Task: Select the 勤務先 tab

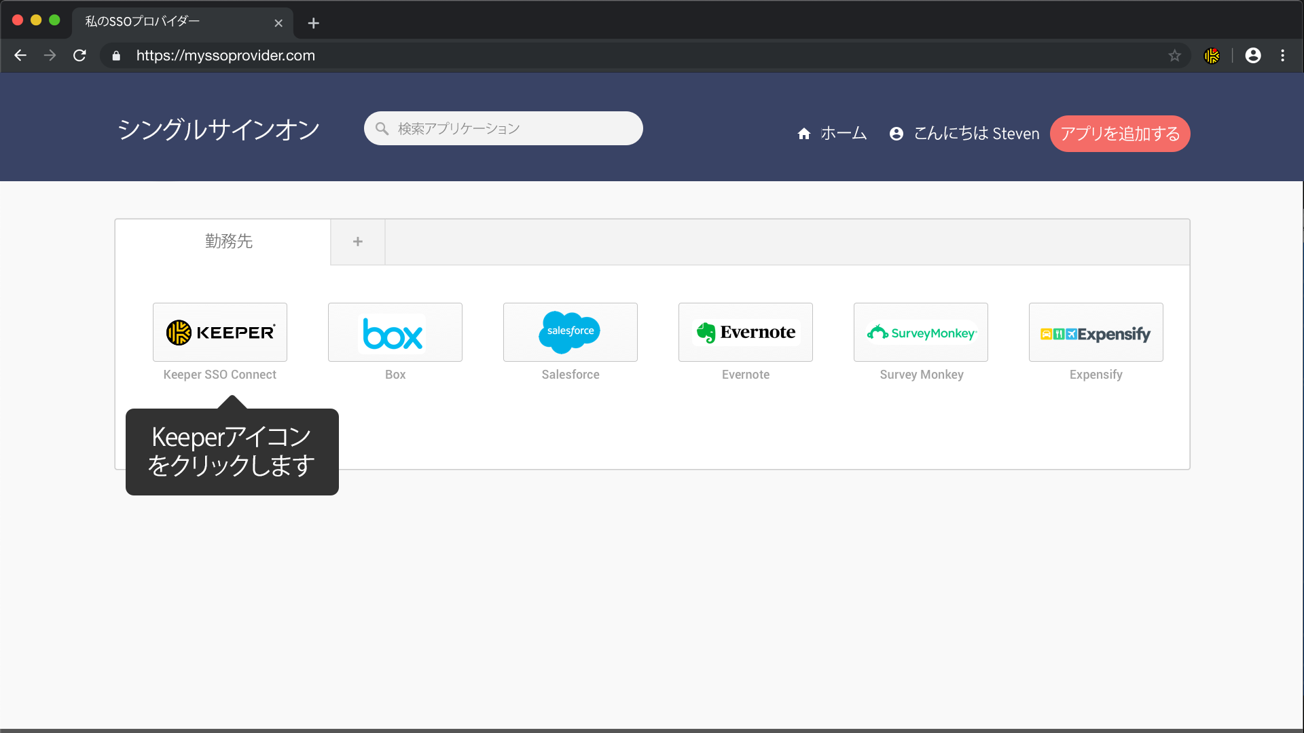Action: point(228,242)
